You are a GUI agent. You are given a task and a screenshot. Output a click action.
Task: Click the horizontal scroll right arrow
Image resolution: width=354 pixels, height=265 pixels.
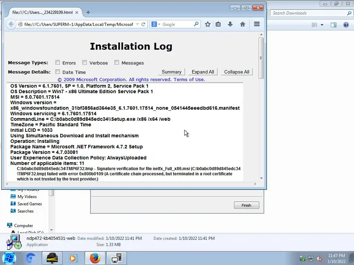[255, 184]
